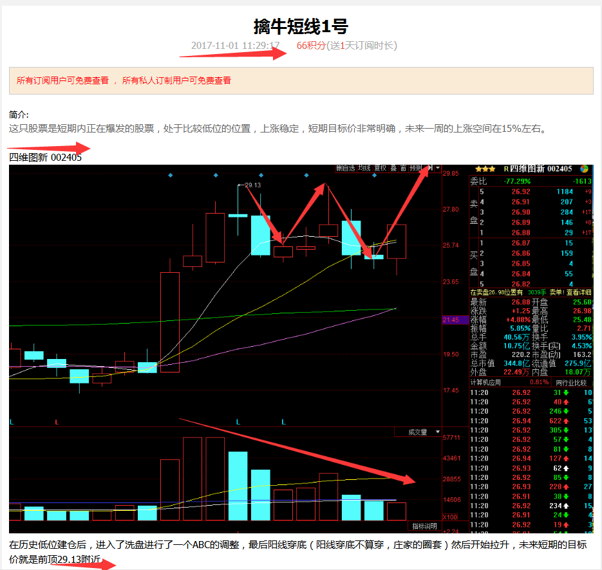Click the green down arrow in 85 row
Screen dimensions: 602x570
(566, 477)
